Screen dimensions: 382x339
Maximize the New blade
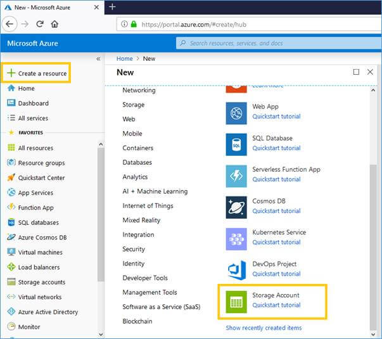[x=356, y=72]
